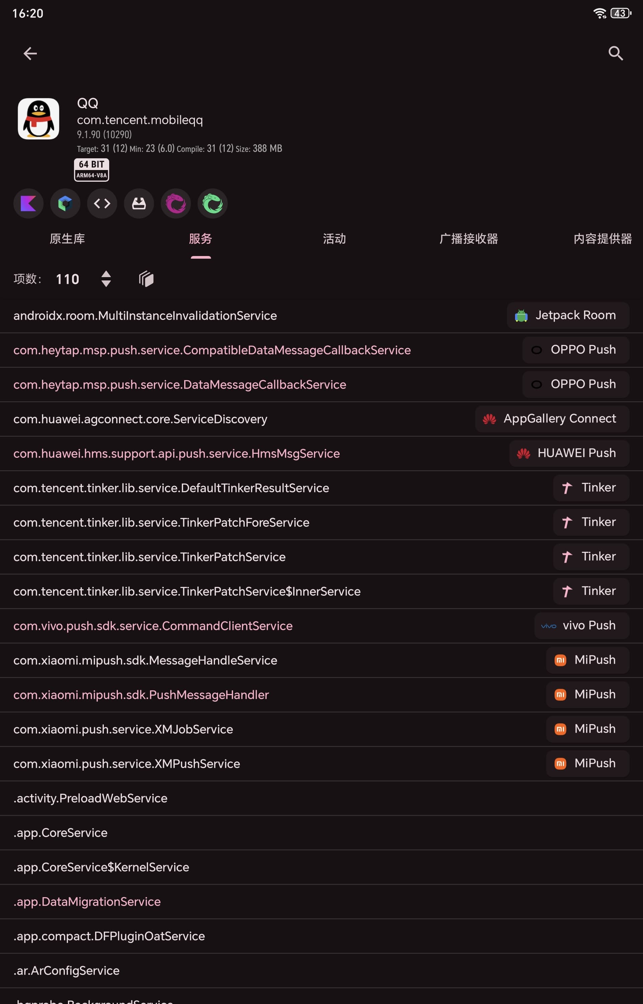Select com.tencent.tinker.lib.service.DefaultTinkerResultService

(321, 488)
